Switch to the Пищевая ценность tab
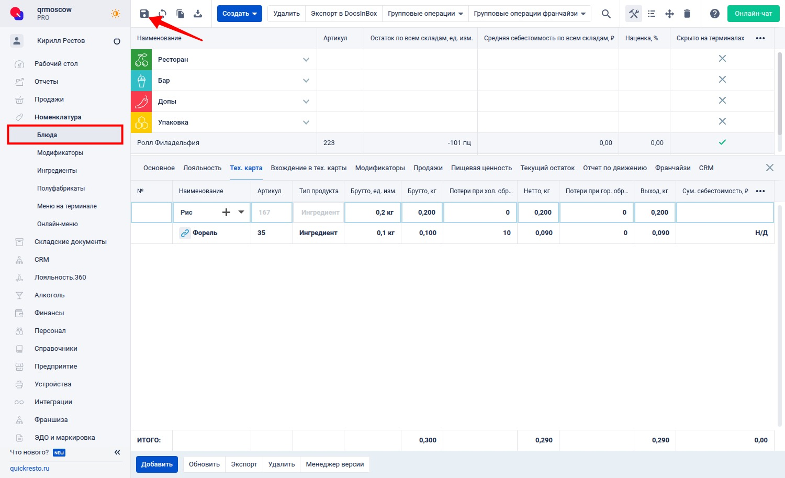Viewport: 785px width, 478px height. pyautogui.click(x=481, y=168)
